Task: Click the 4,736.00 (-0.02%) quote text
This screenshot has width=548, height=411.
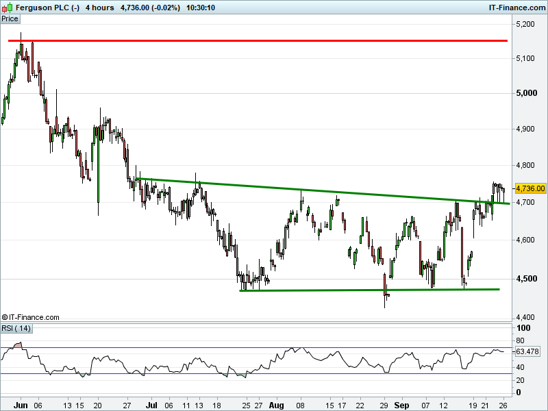Action: 150,8
